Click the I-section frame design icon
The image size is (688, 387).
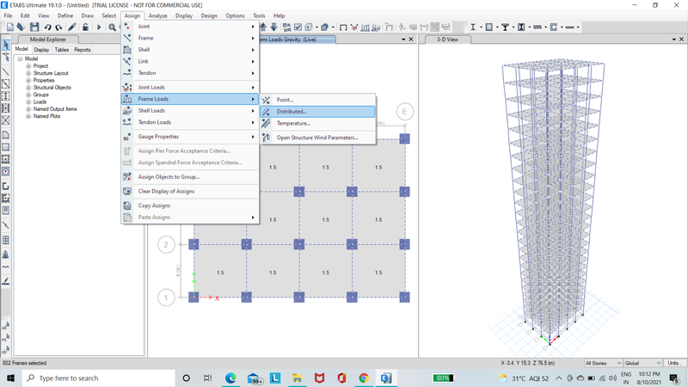pyautogui.click(x=473, y=28)
